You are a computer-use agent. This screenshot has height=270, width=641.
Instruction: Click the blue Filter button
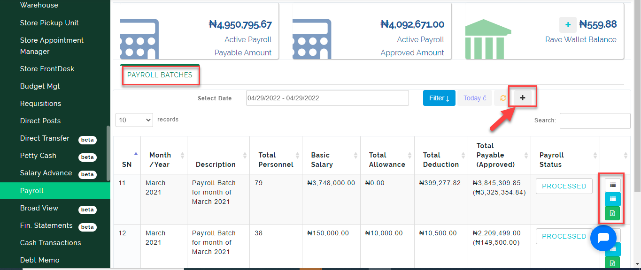coord(439,98)
